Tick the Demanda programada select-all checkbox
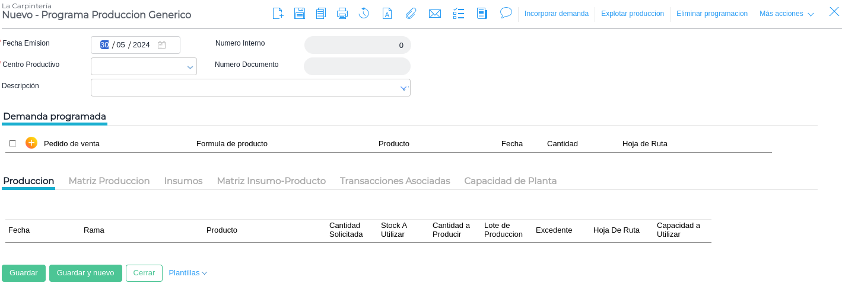 13,143
